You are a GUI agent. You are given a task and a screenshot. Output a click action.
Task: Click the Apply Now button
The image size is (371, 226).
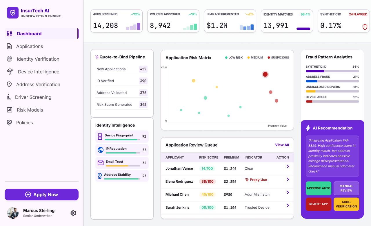pos(41,194)
